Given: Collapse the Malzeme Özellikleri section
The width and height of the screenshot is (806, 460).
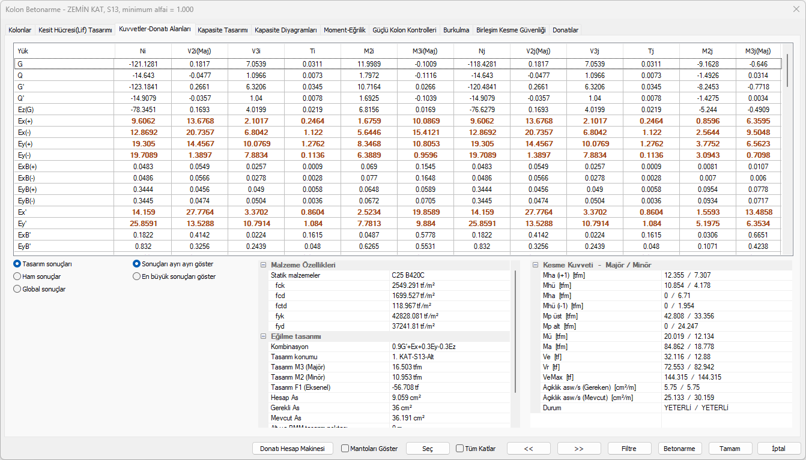Looking at the screenshot, I should [263, 265].
